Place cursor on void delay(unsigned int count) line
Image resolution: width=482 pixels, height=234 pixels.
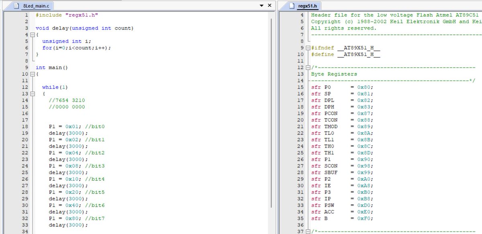[x=84, y=28]
